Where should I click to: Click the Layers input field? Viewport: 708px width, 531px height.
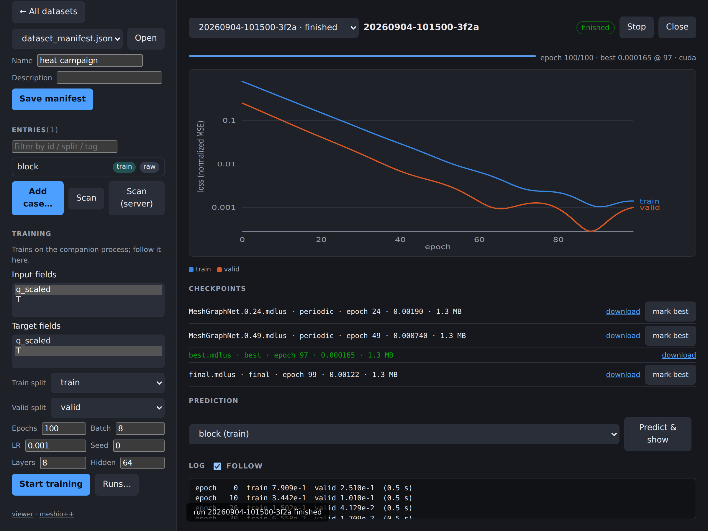(63, 463)
